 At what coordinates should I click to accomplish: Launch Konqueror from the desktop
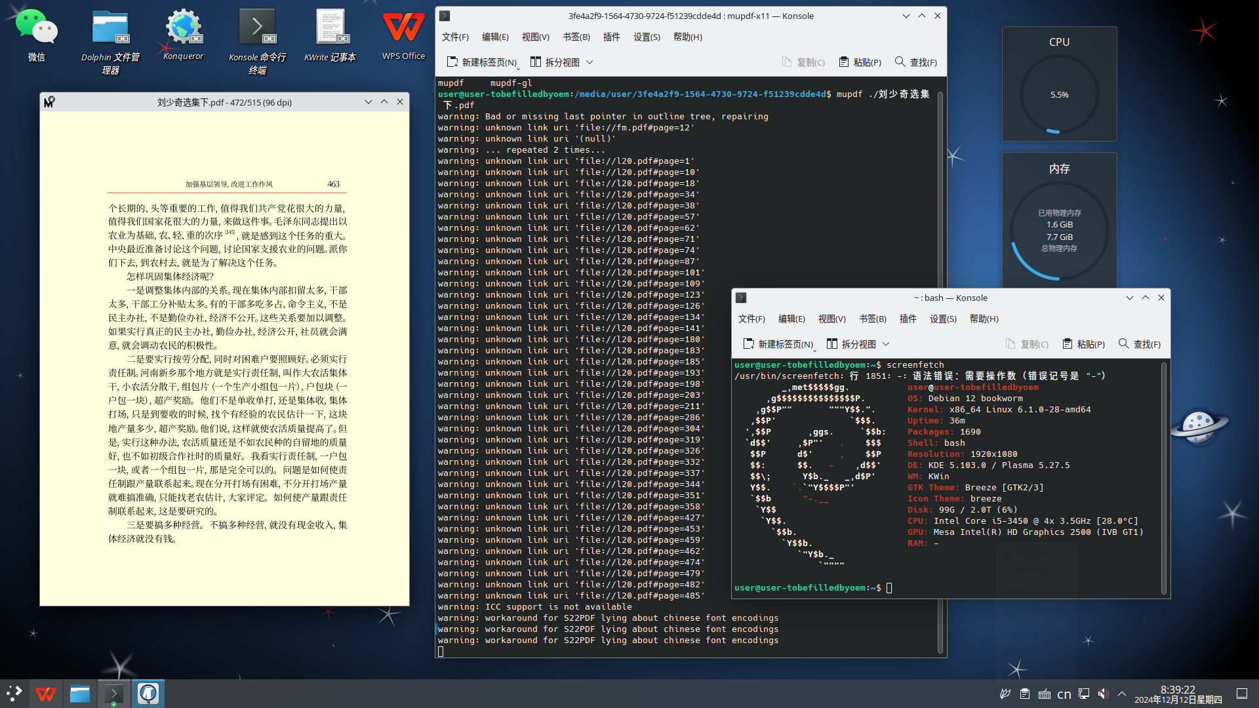pos(184,35)
